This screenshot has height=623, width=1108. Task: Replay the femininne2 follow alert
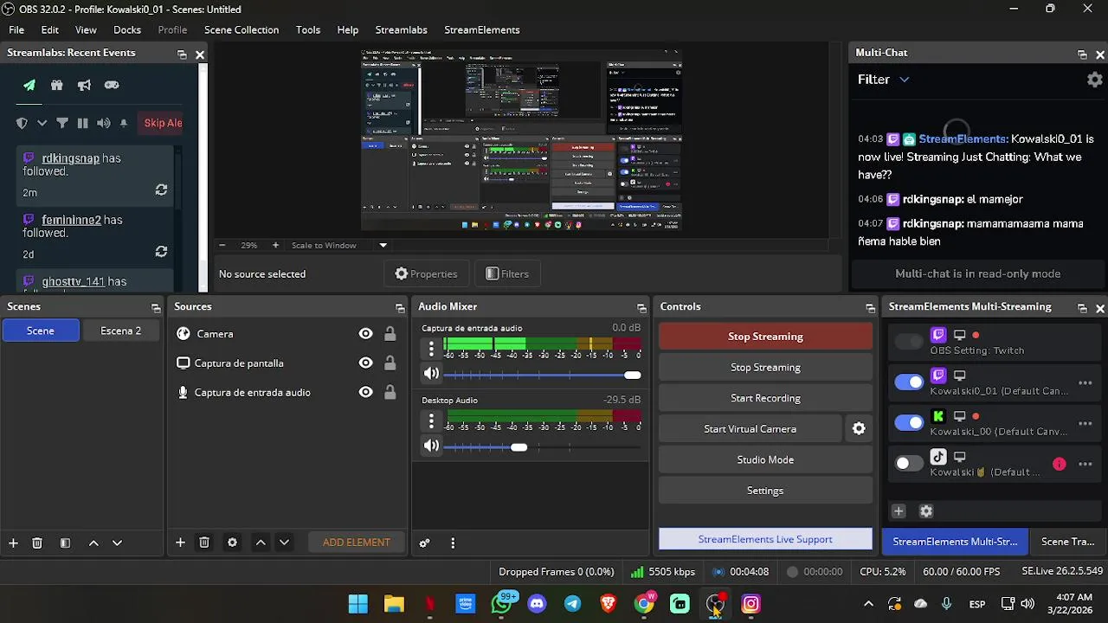pyautogui.click(x=161, y=251)
